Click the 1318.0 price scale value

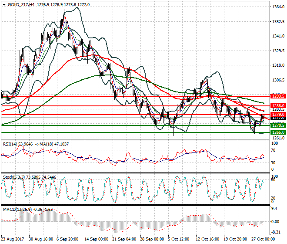click(x=278, y=65)
